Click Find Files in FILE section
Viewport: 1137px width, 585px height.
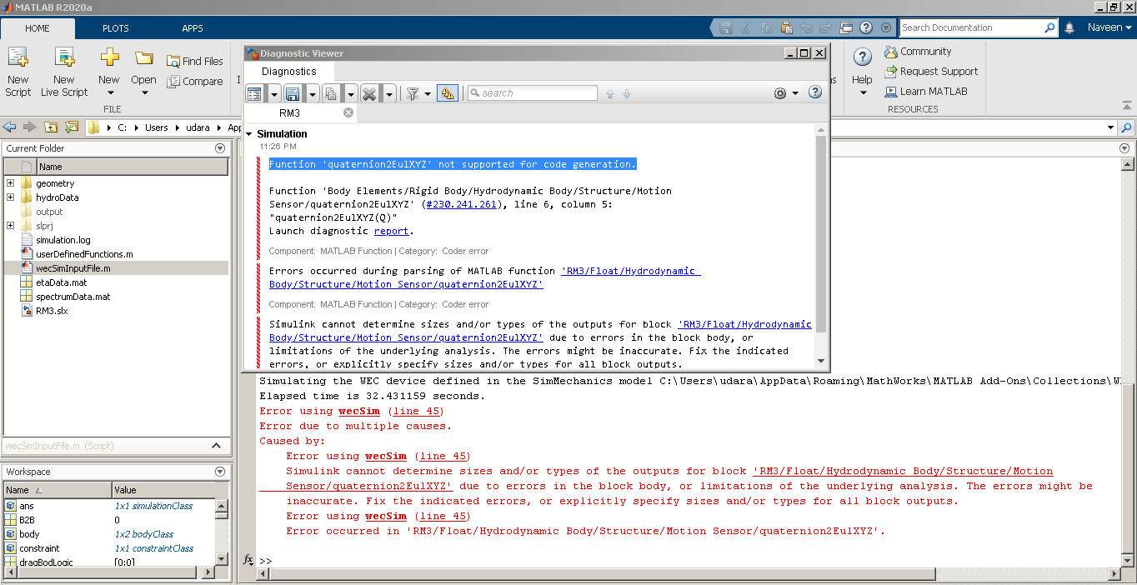click(195, 61)
